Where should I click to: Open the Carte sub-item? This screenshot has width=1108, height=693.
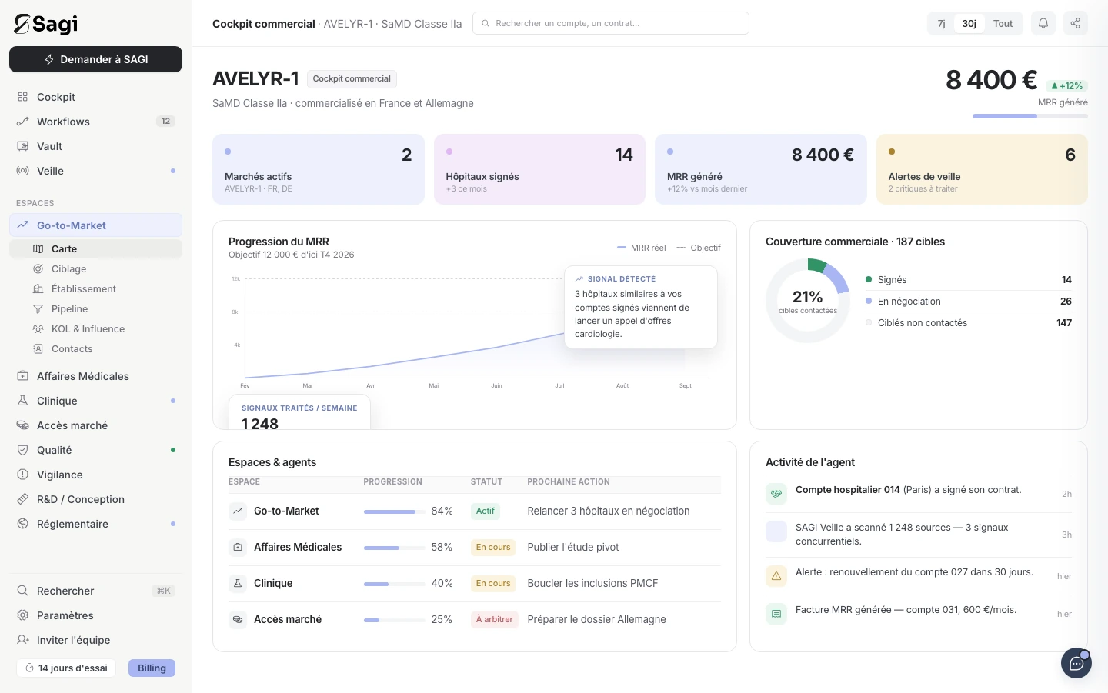[x=96, y=249]
